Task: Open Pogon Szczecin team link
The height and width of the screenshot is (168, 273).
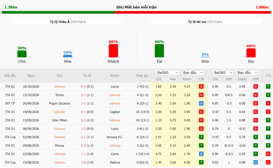Action: [x=60, y=104]
